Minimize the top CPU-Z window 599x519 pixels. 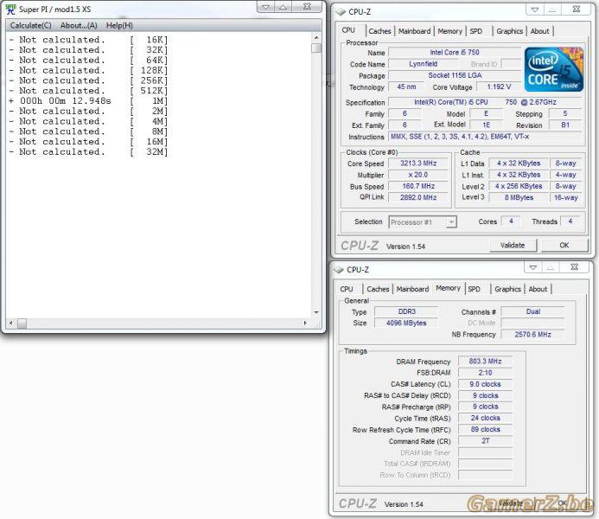tap(535, 10)
